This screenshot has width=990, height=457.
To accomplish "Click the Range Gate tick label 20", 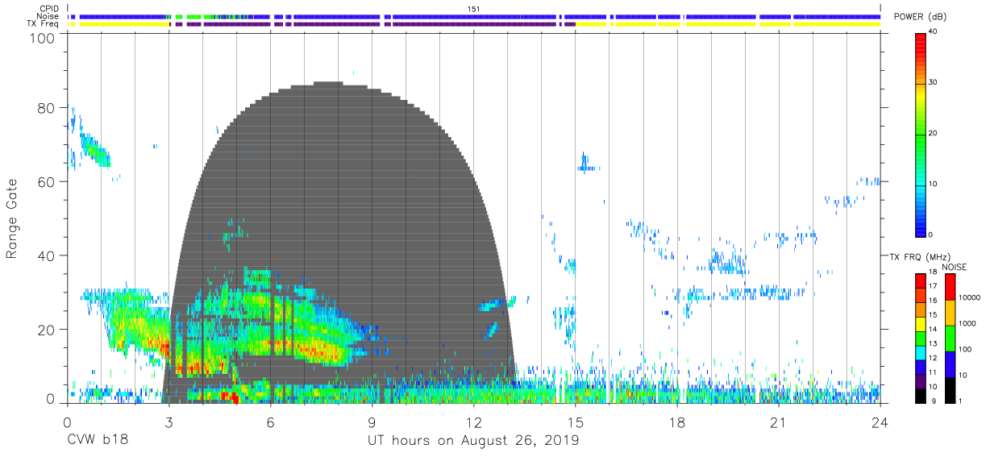I will 47,330.
